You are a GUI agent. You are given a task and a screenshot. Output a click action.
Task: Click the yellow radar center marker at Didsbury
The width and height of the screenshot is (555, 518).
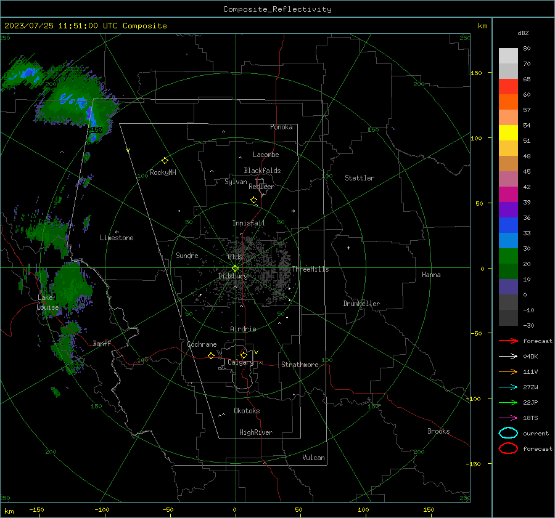point(235,269)
